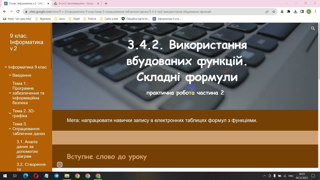Open a new browser tab
The width and height of the screenshot is (320, 180).
pyautogui.click(x=106, y=3)
